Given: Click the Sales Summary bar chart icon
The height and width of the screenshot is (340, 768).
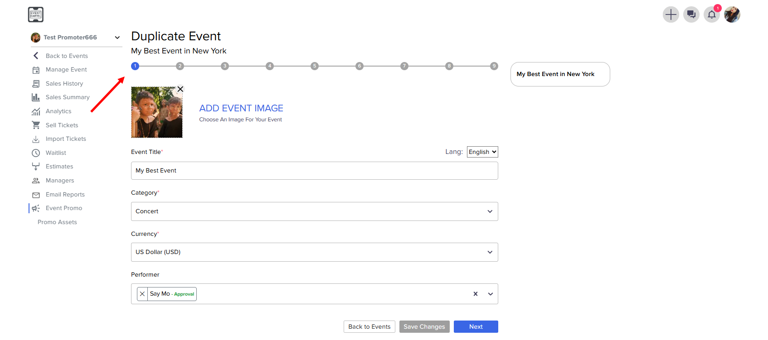Looking at the screenshot, I should (36, 97).
